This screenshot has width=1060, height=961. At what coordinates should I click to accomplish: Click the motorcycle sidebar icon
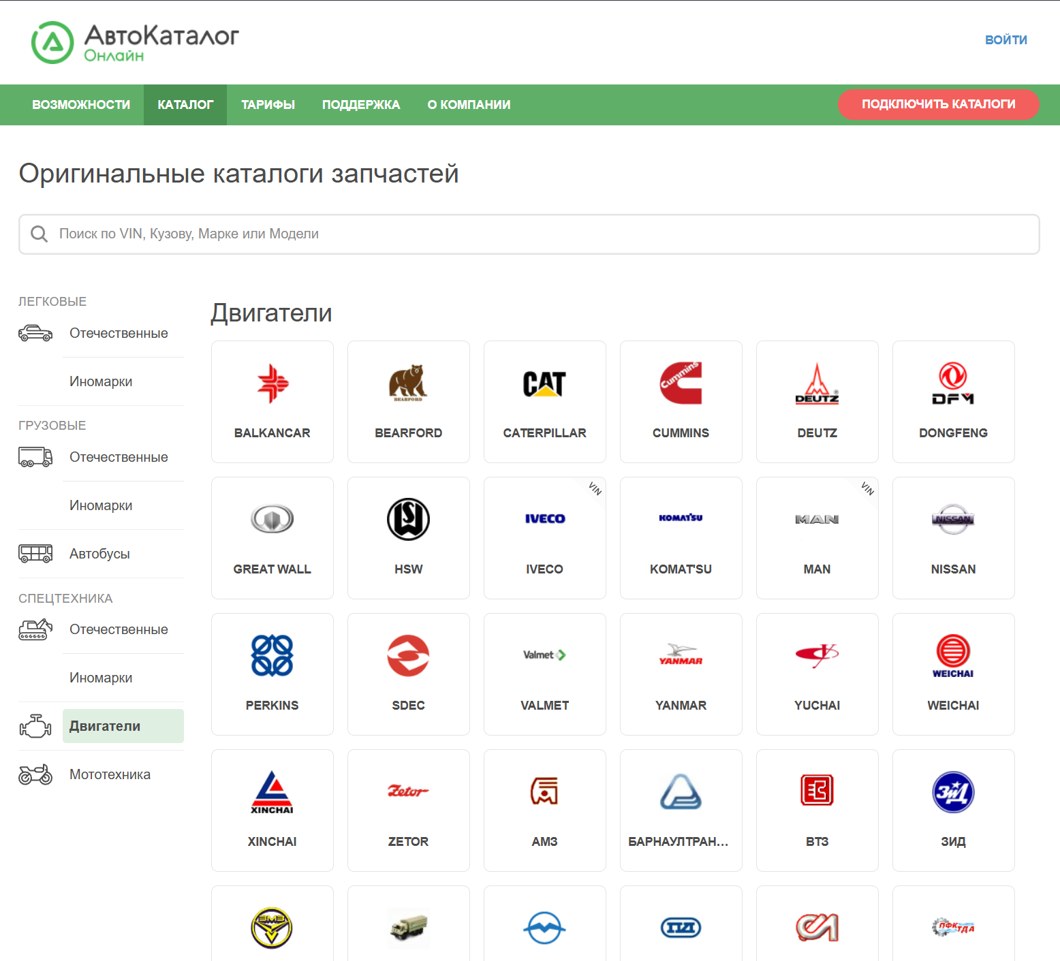[35, 774]
